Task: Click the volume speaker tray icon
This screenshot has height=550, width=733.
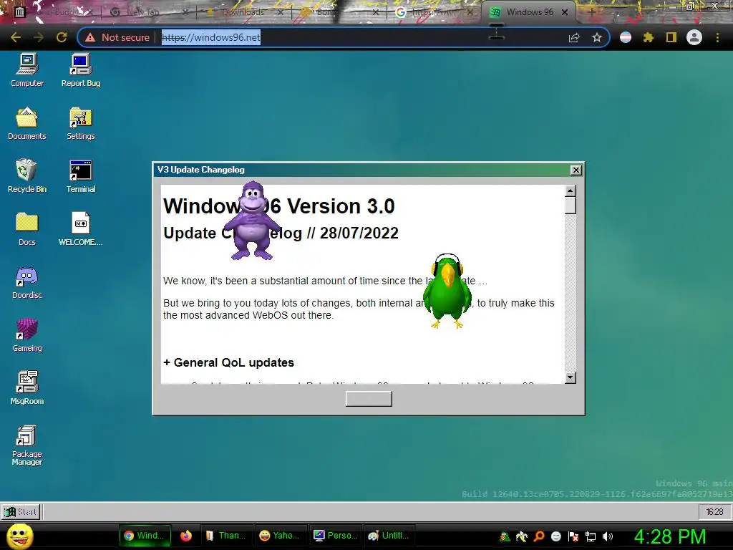Action: click(608, 536)
